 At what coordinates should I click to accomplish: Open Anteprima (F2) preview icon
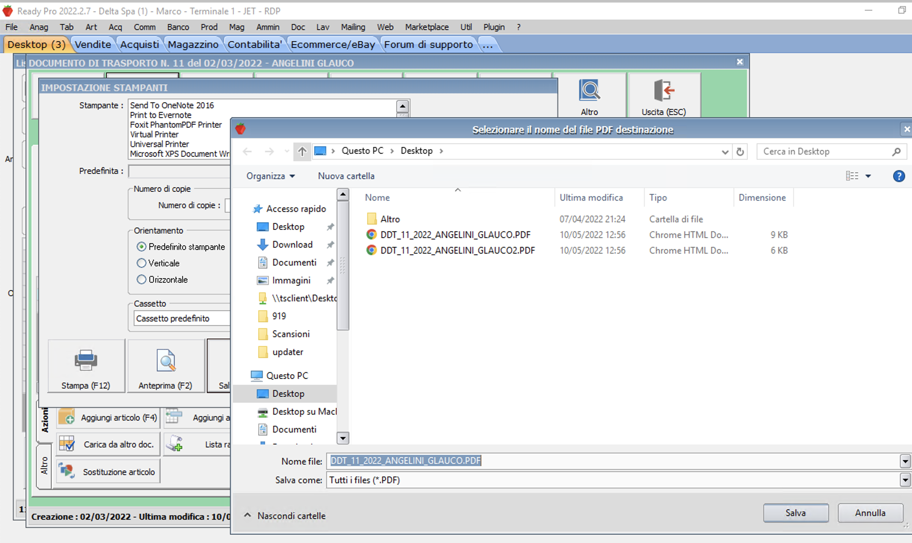166,360
